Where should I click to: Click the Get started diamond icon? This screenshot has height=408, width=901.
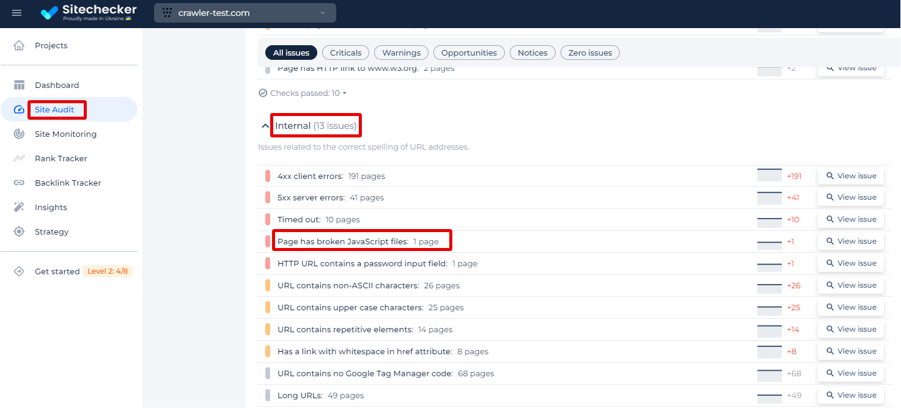pos(19,271)
